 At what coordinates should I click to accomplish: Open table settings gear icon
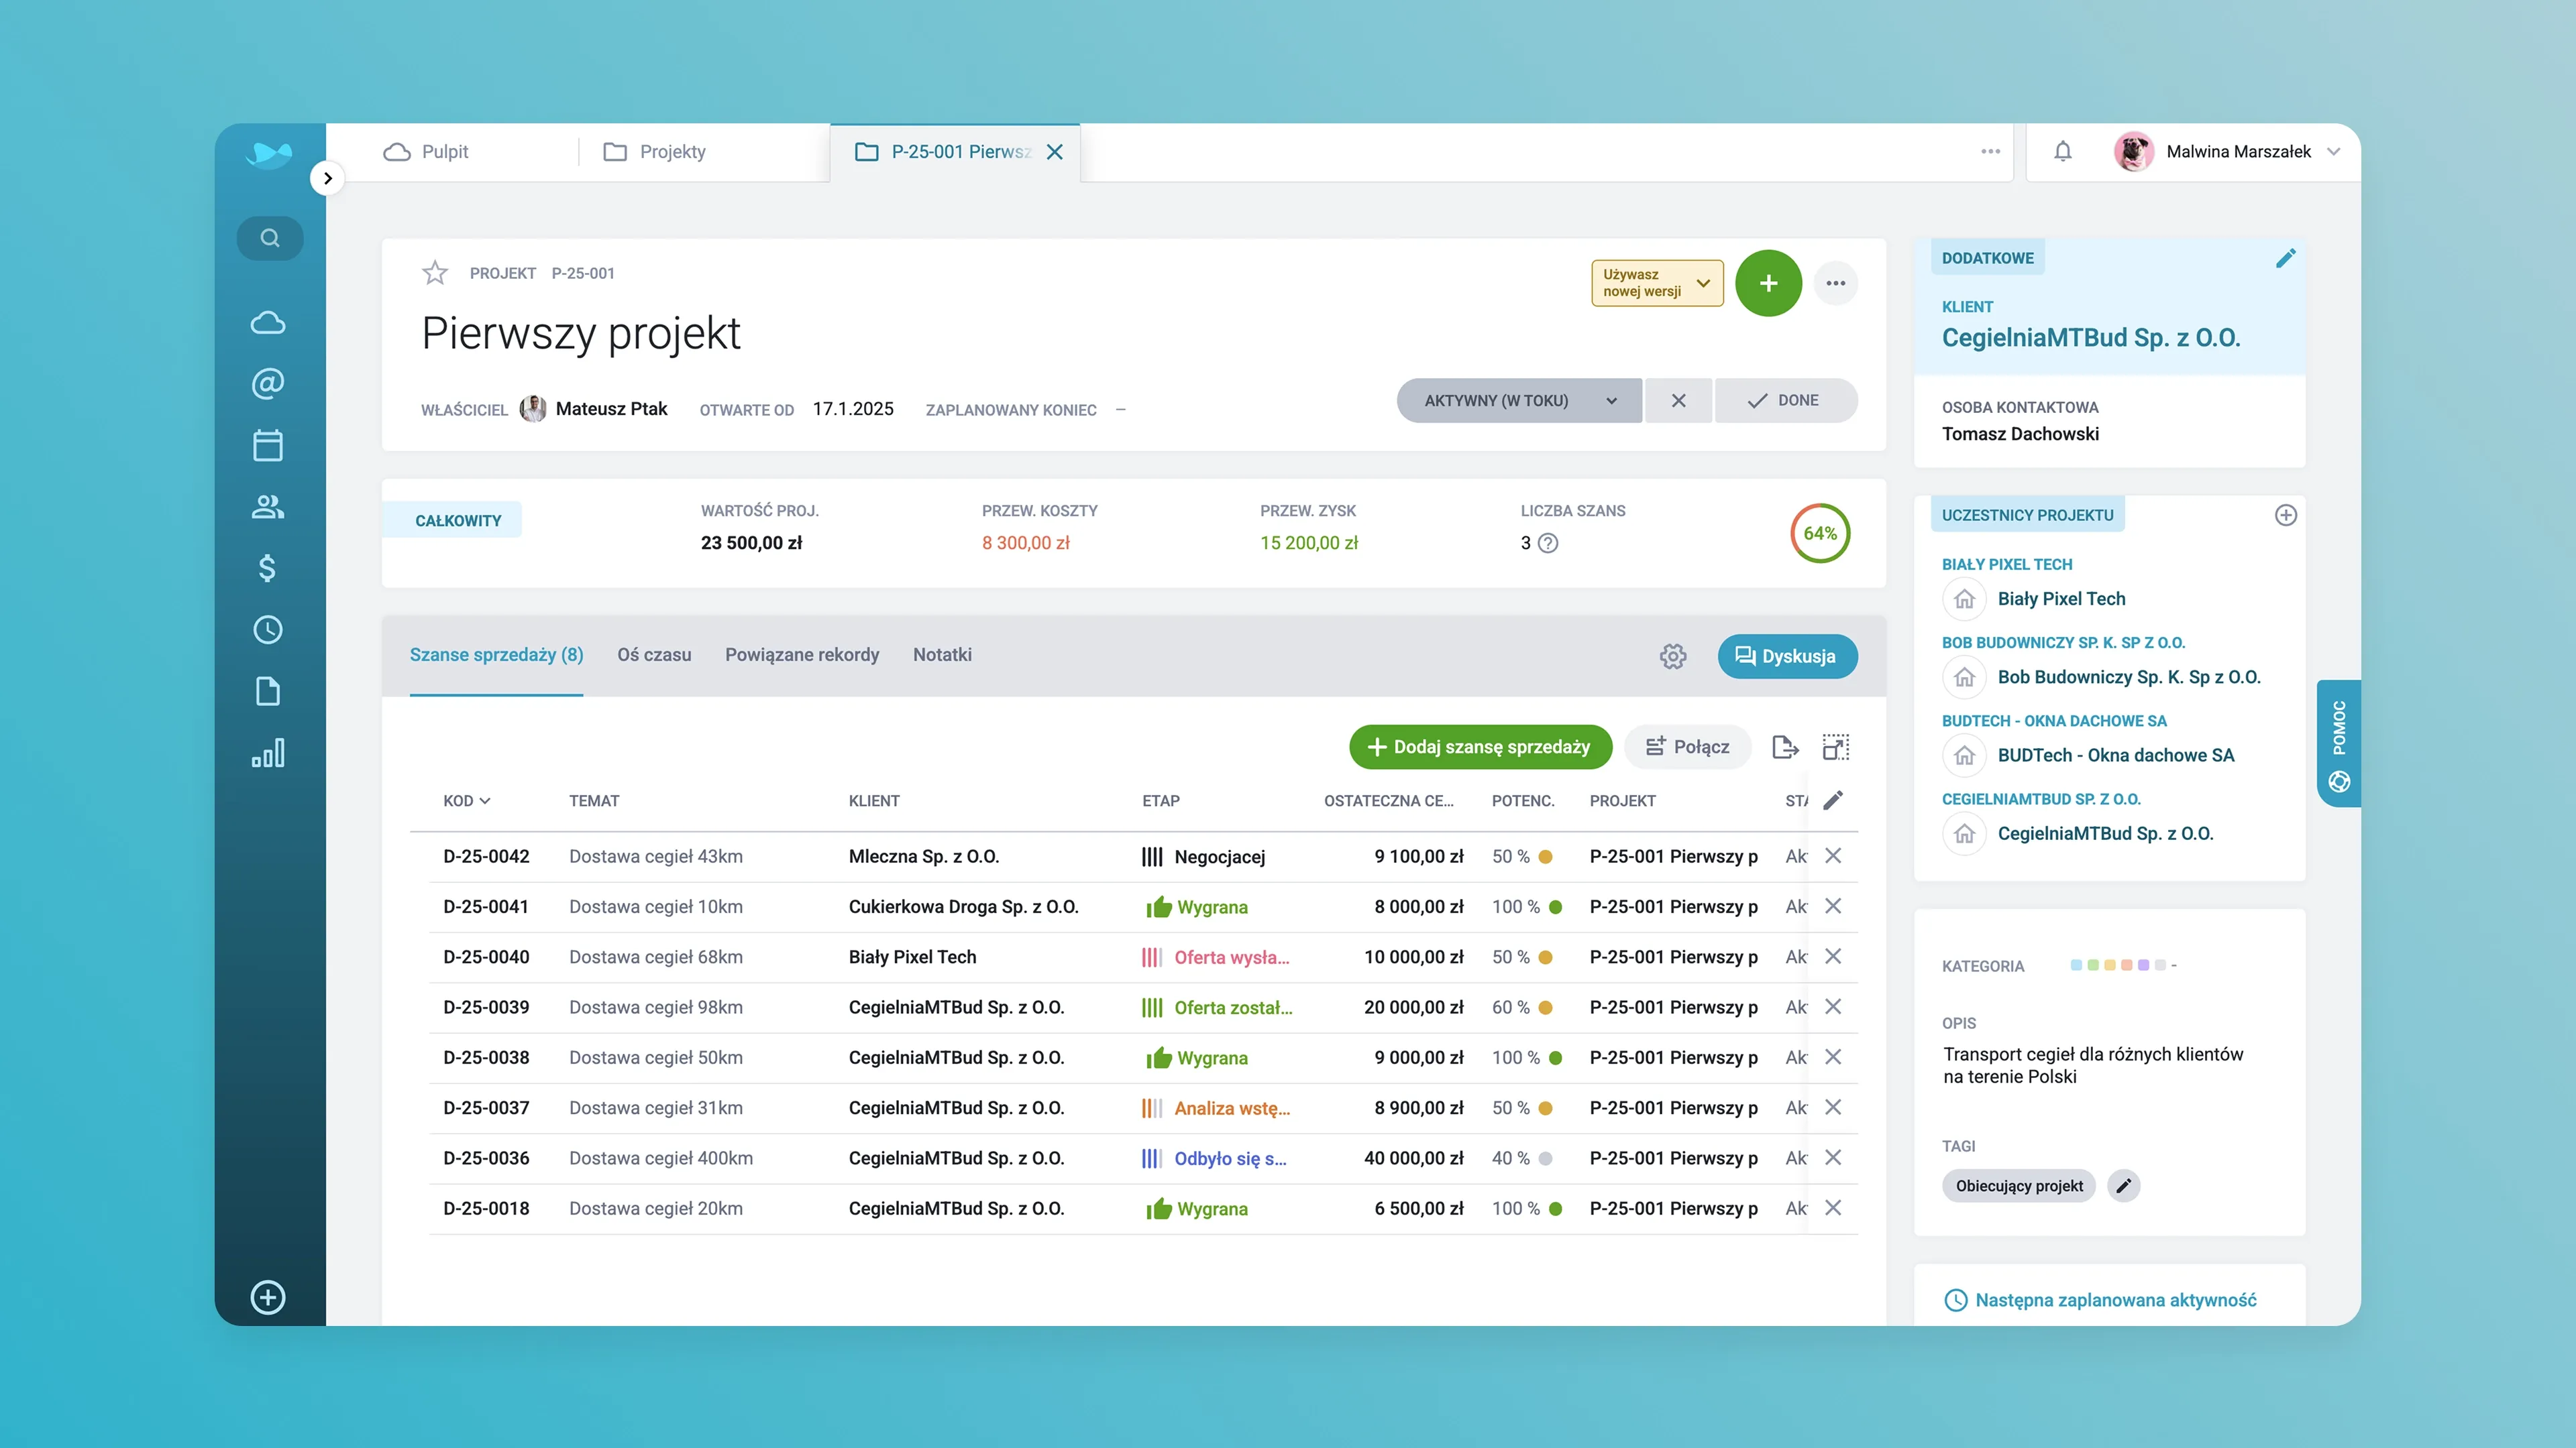click(1672, 656)
